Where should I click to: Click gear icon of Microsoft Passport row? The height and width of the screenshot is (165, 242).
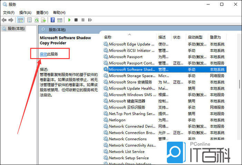point(106,57)
